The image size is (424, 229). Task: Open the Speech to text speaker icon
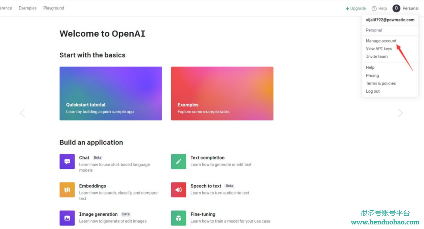179,190
